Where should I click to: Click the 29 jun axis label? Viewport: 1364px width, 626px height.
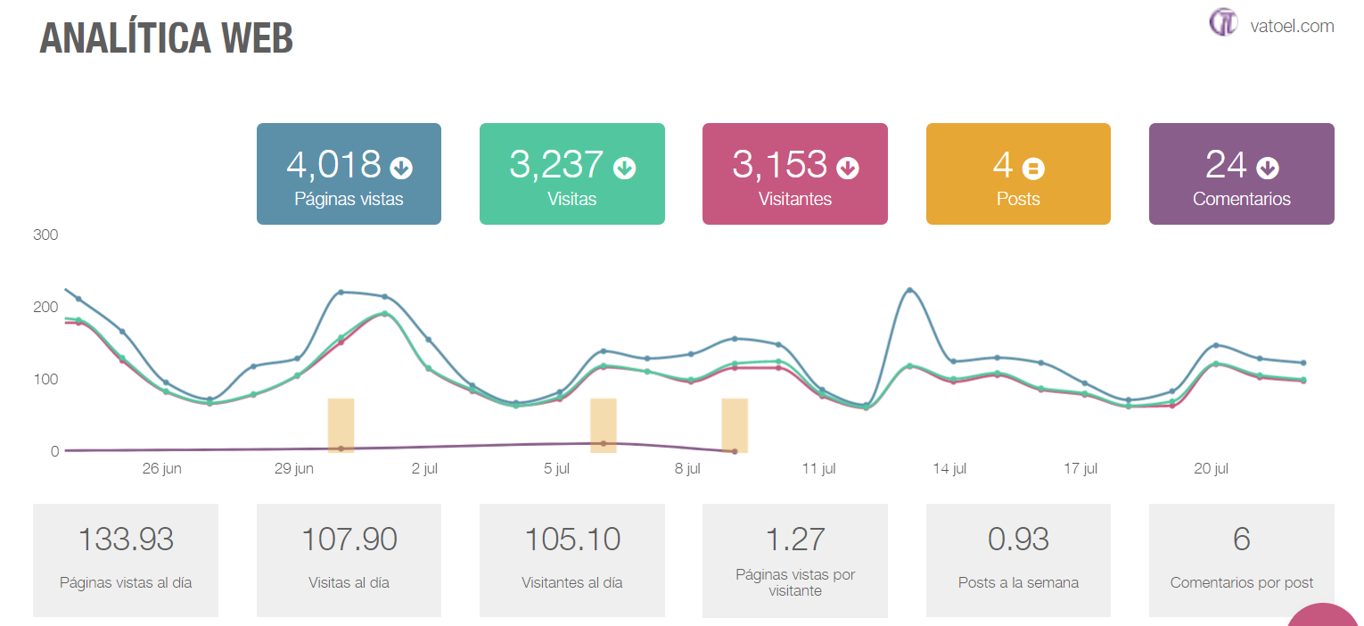(x=293, y=469)
